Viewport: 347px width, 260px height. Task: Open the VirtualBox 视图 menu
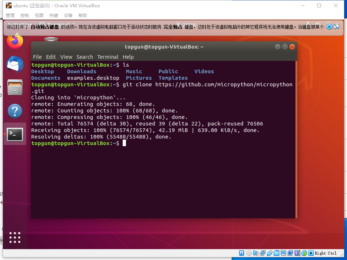pyautogui.click(x=39, y=15)
